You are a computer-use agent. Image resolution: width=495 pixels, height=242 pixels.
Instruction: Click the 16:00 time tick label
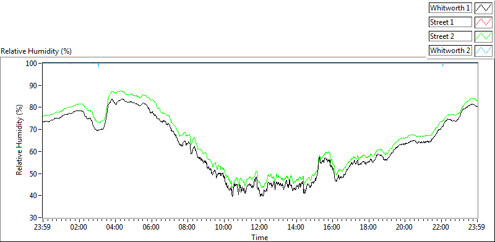[332, 227]
